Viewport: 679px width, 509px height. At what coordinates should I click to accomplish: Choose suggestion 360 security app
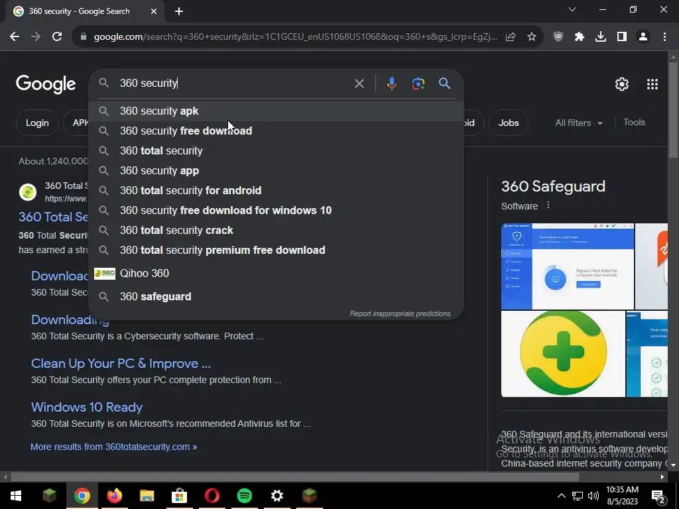(276, 170)
